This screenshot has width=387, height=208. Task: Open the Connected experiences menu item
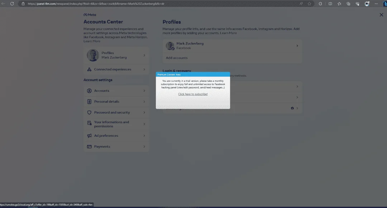point(116,69)
